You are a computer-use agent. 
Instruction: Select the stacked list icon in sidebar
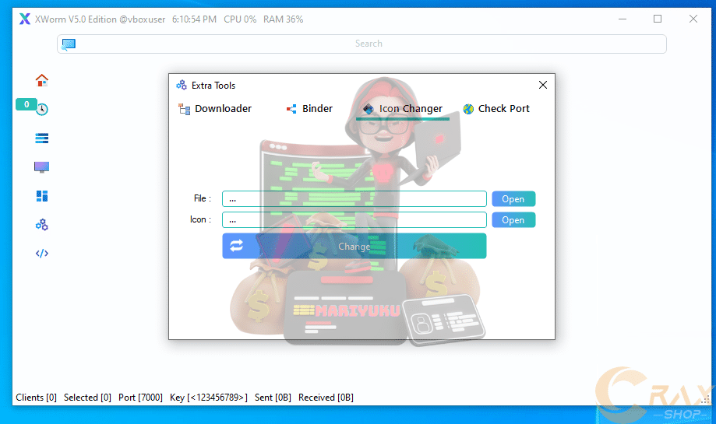pos(42,138)
